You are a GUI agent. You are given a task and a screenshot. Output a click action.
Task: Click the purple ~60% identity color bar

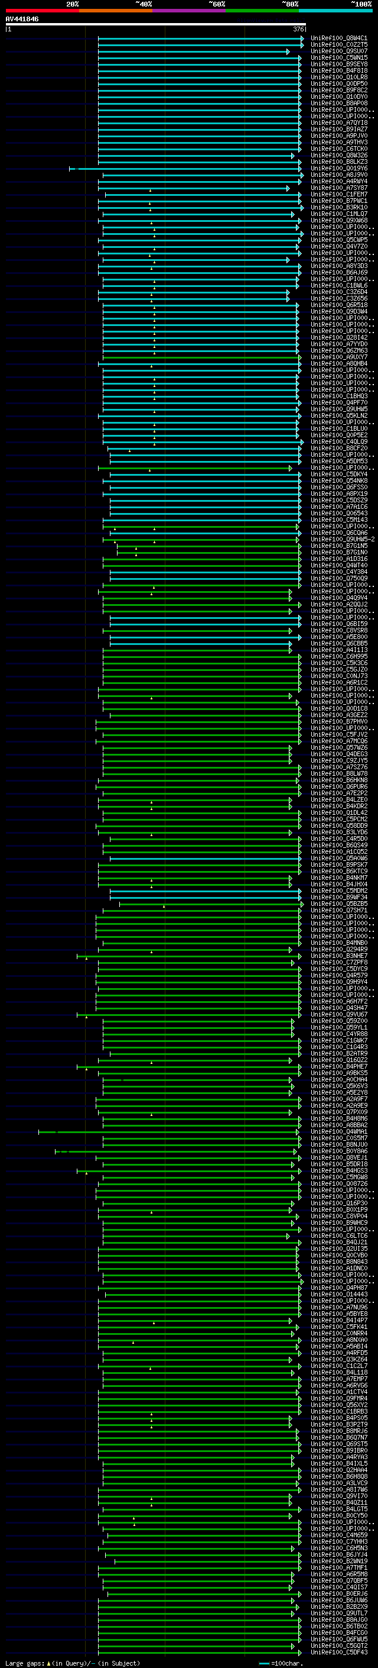pos(188,11)
